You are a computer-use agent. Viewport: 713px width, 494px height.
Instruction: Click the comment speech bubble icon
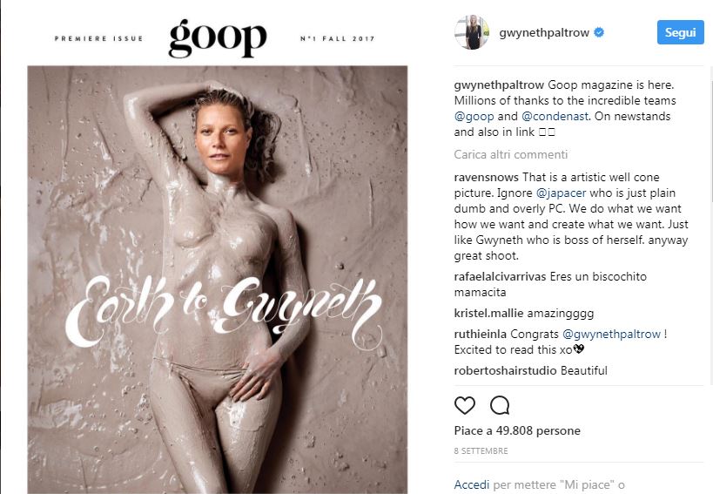[x=500, y=405]
